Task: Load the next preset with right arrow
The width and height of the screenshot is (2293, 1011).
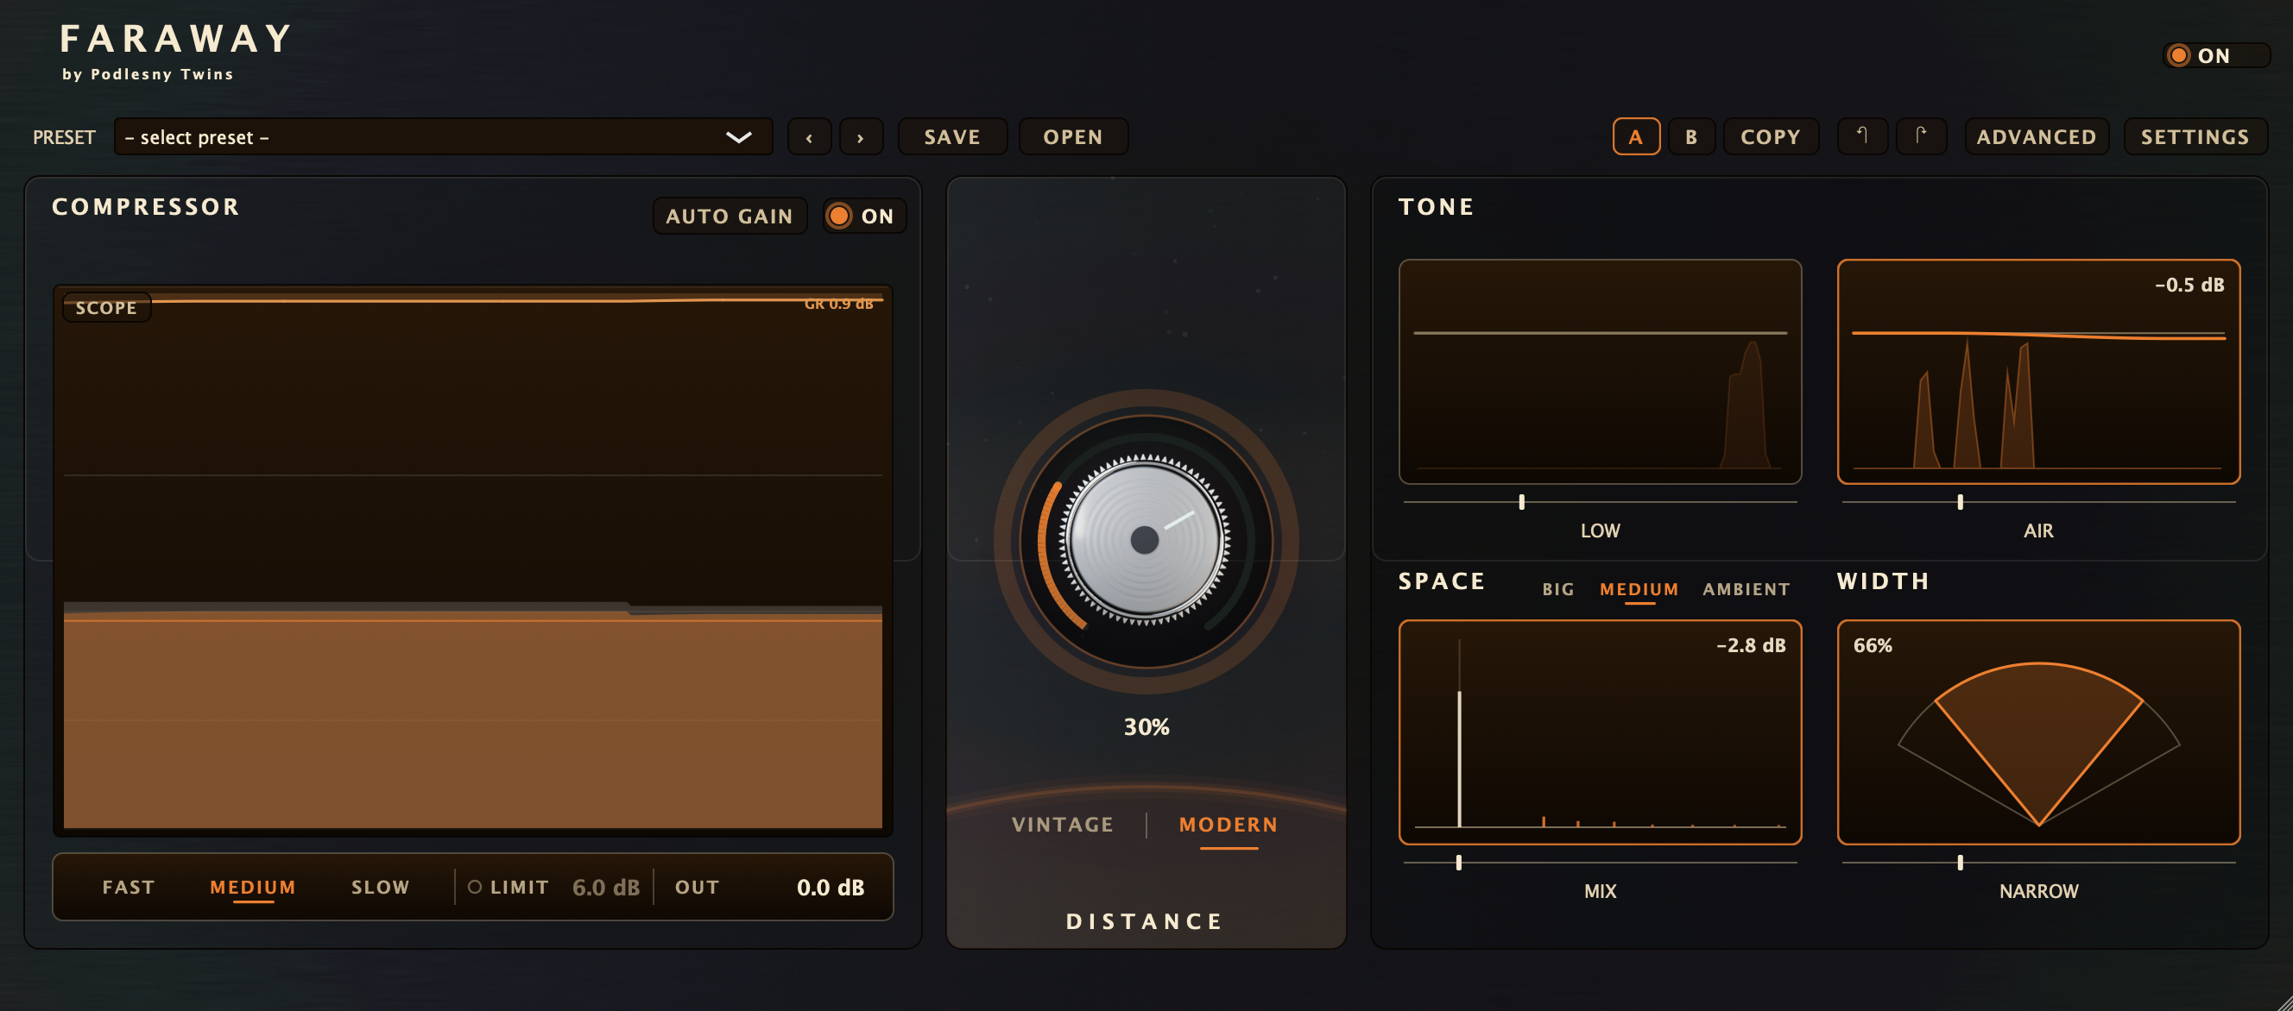Action: tap(861, 137)
